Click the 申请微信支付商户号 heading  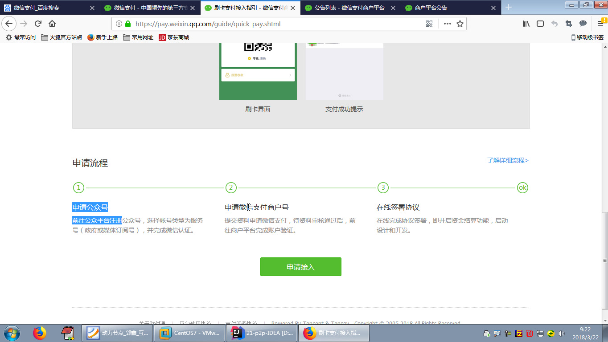click(x=257, y=207)
